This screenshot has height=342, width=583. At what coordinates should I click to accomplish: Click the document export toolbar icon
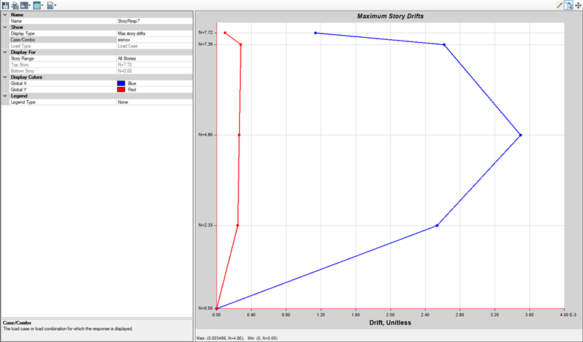(50, 5)
